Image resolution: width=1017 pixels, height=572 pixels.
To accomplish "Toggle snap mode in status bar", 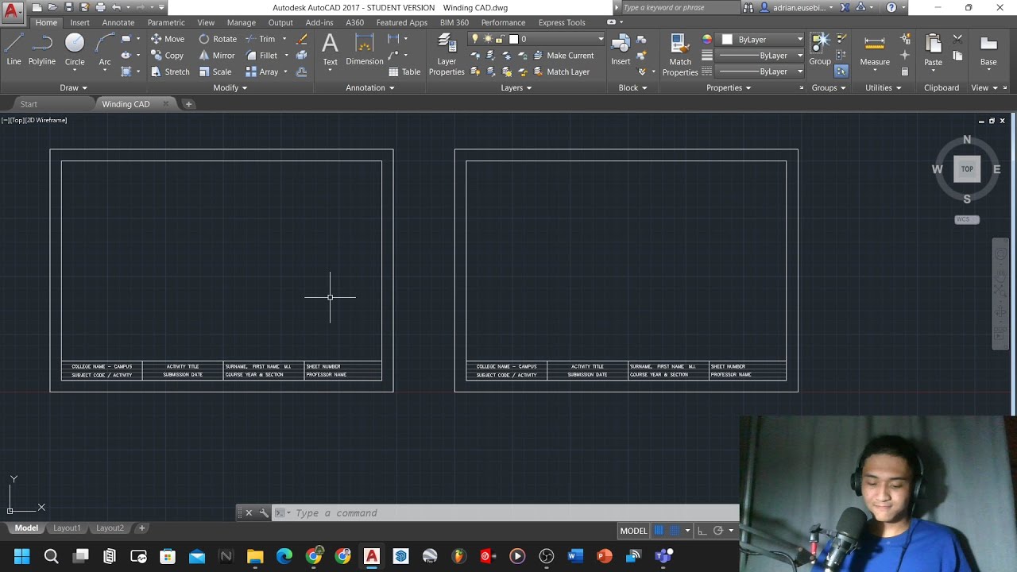I will [675, 531].
